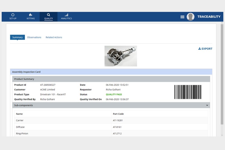Open the Set-Up section
The height and width of the screenshot is (150, 225).
13,17
